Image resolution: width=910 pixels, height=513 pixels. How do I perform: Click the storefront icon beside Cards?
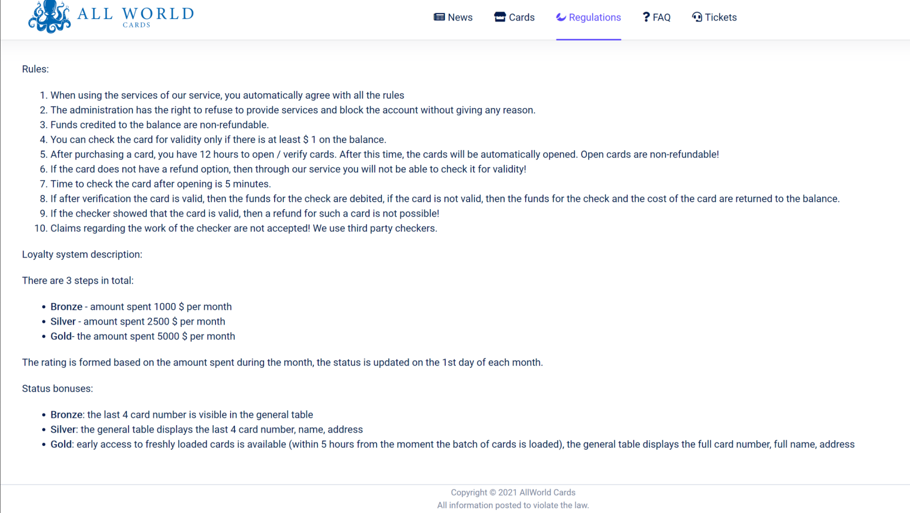(x=499, y=17)
